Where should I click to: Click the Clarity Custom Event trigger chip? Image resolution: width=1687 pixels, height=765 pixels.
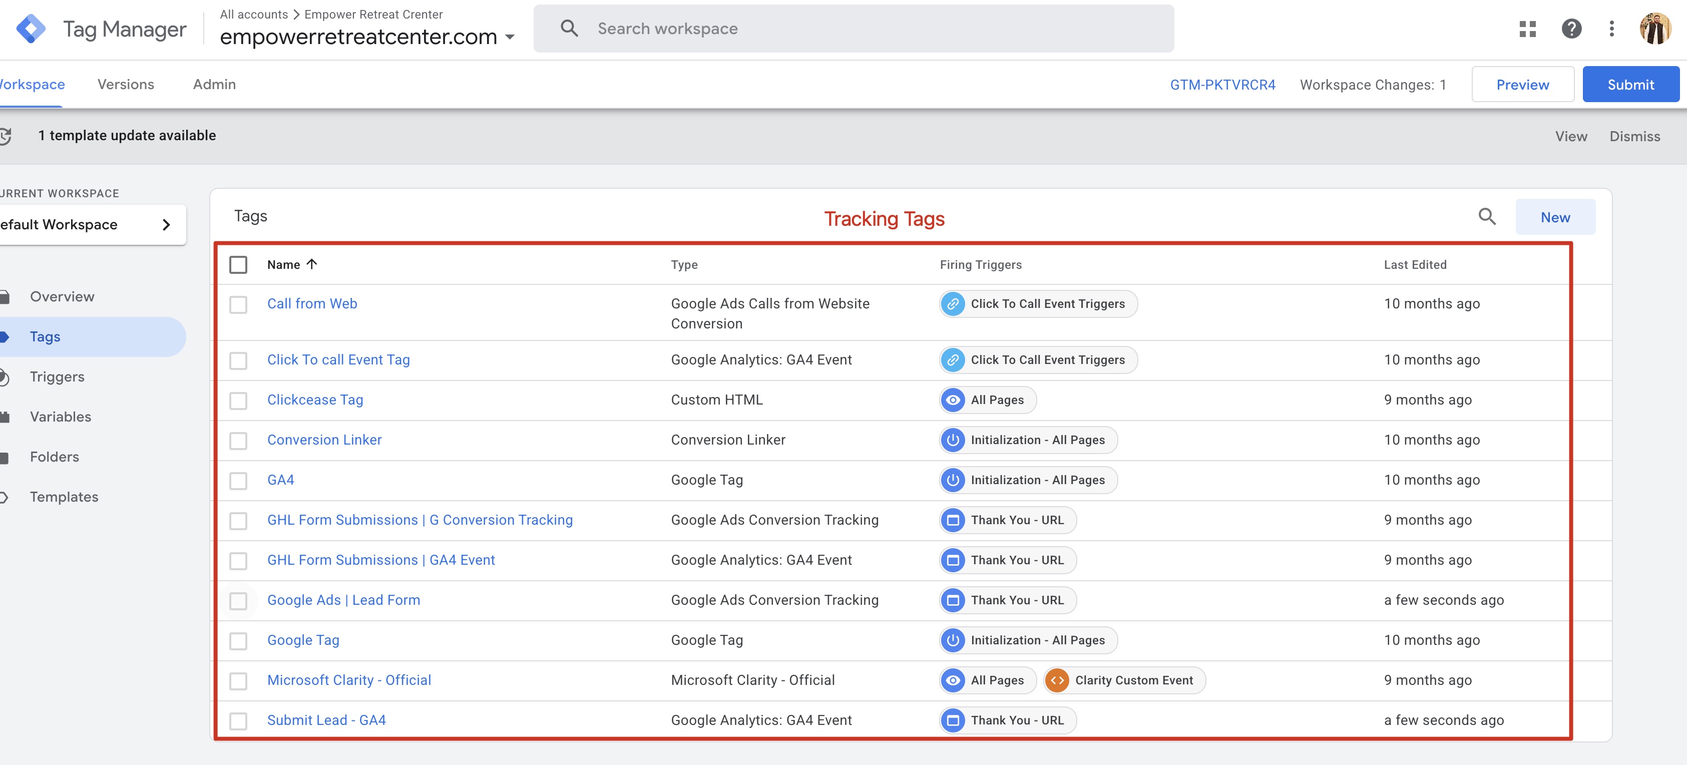point(1124,680)
